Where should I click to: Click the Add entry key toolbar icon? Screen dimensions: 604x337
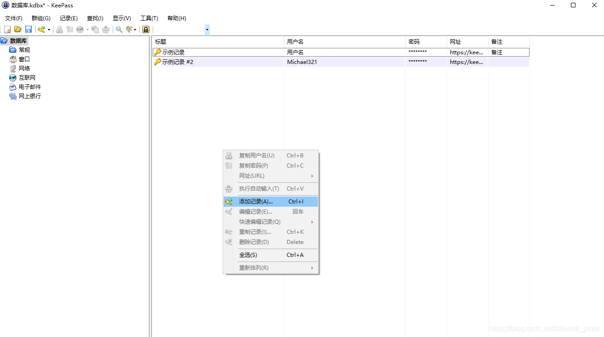tap(41, 29)
